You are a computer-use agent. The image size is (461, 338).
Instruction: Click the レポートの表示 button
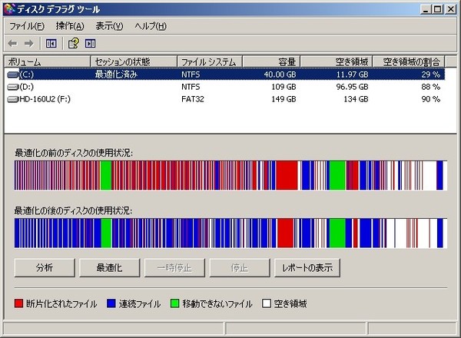pos(307,267)
